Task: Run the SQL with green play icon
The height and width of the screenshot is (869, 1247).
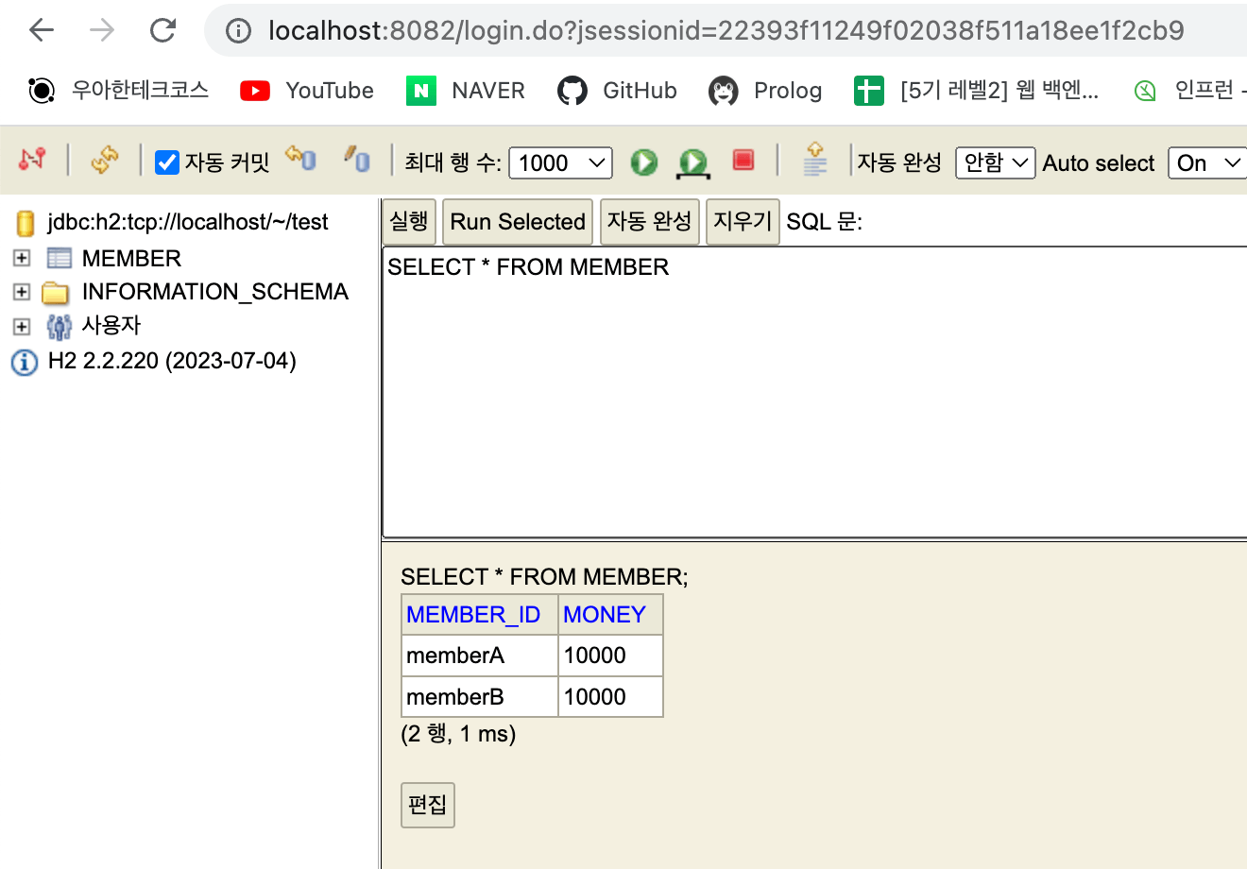Action: click(644, 162)
